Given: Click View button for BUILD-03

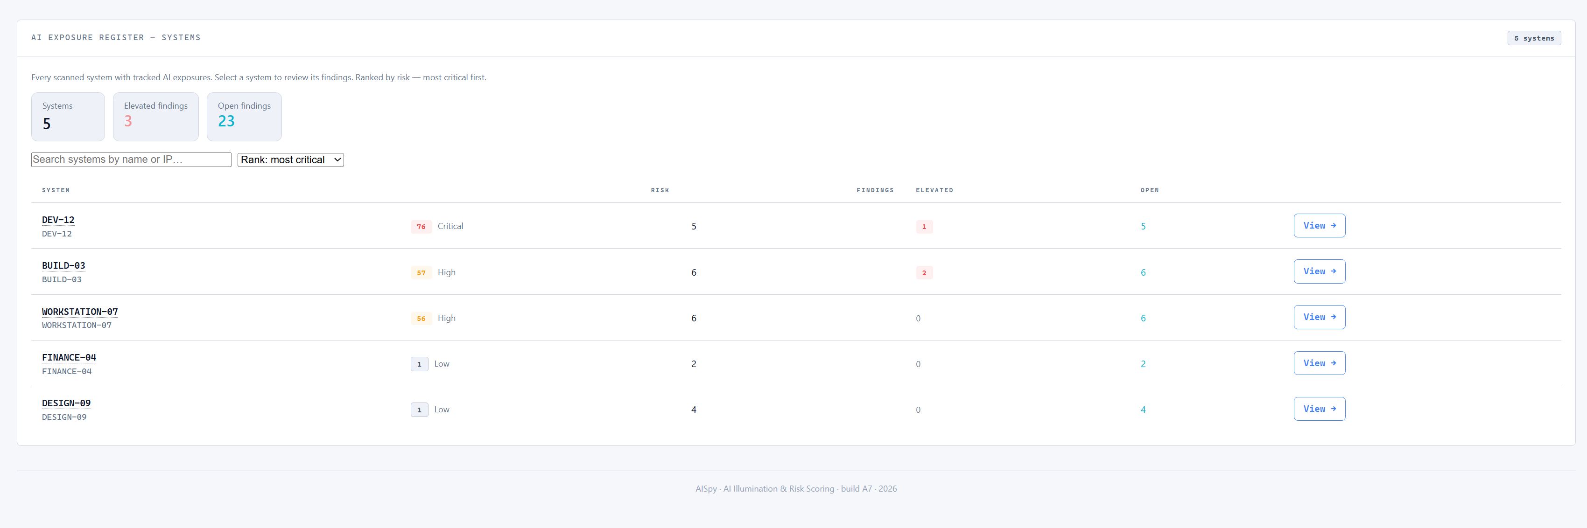Looking at the screenshot, I should click(1319, 271).
